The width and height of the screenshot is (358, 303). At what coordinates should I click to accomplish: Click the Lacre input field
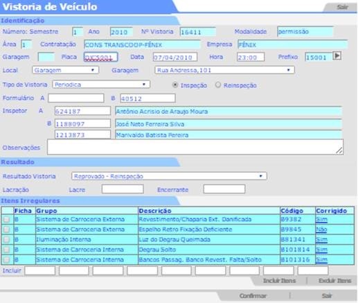click(123, 189)
